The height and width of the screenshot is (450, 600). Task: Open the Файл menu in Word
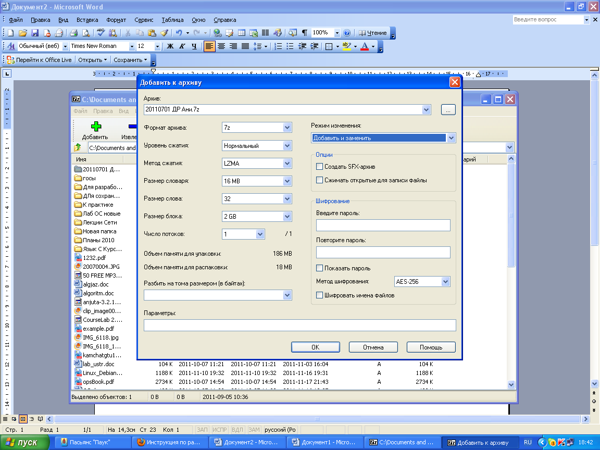click(16, 20)
